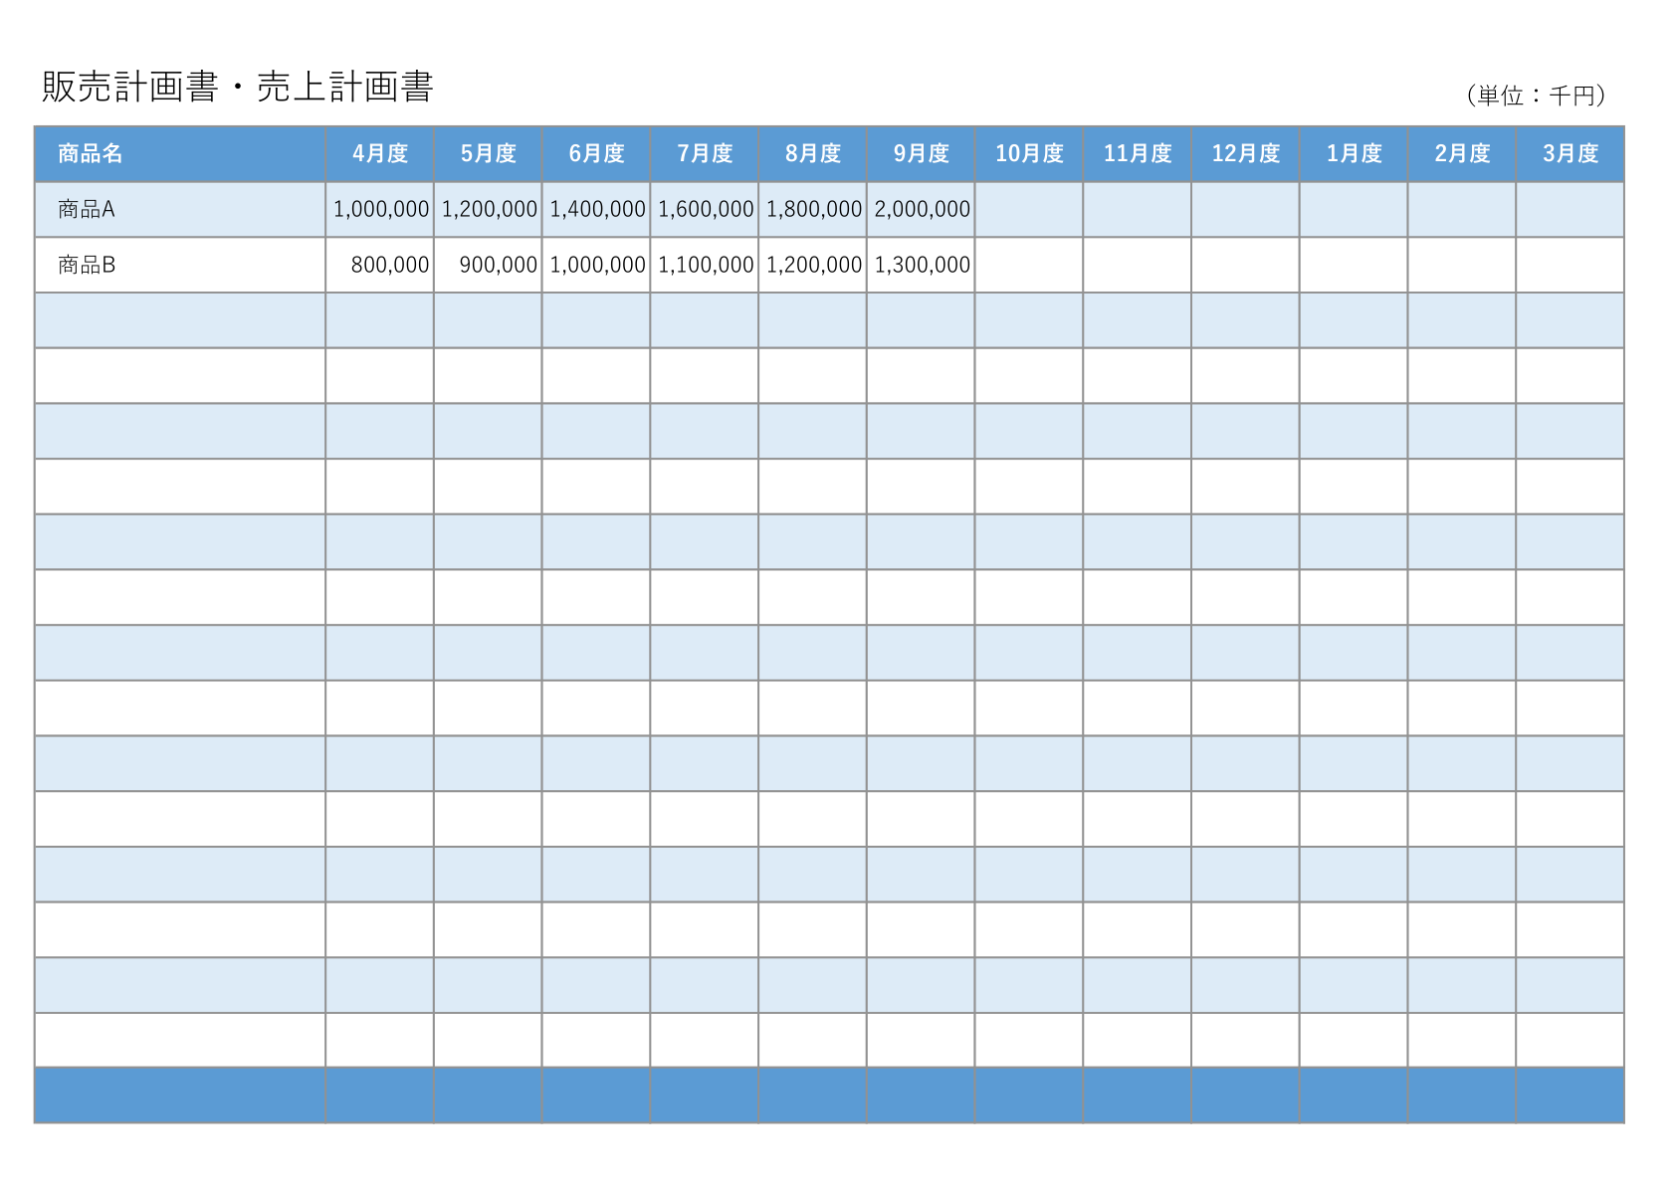The width and height of the screenshot is (1676, 1185).
Task: Click the 7月度 column header
Action: point(705,153)
